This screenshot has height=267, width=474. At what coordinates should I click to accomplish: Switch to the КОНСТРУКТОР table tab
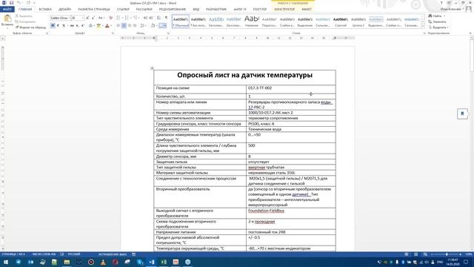coord(284,10)
